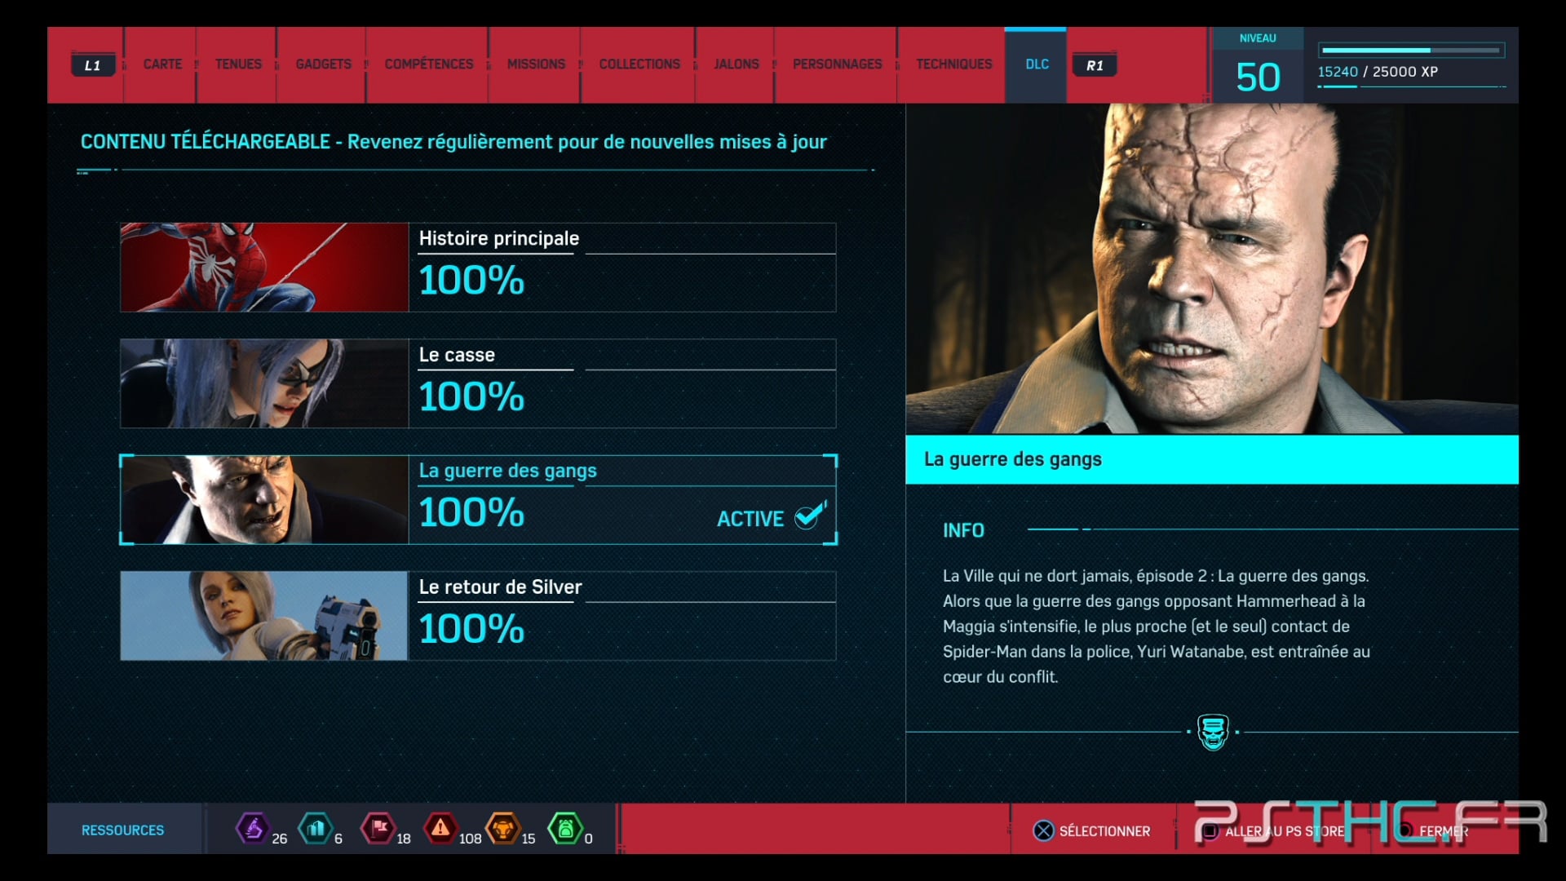Click the orange challenge token icon

[x=502, y=829]
